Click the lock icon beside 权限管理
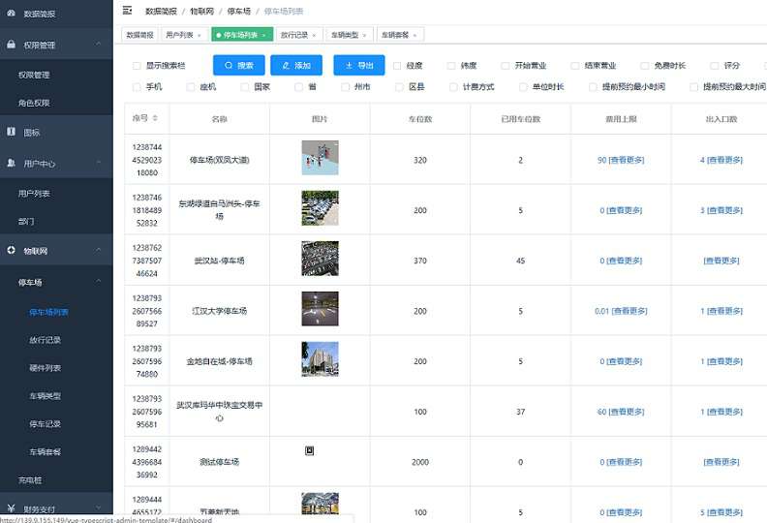The image size is (767, 523). click(x=11, y=45)
